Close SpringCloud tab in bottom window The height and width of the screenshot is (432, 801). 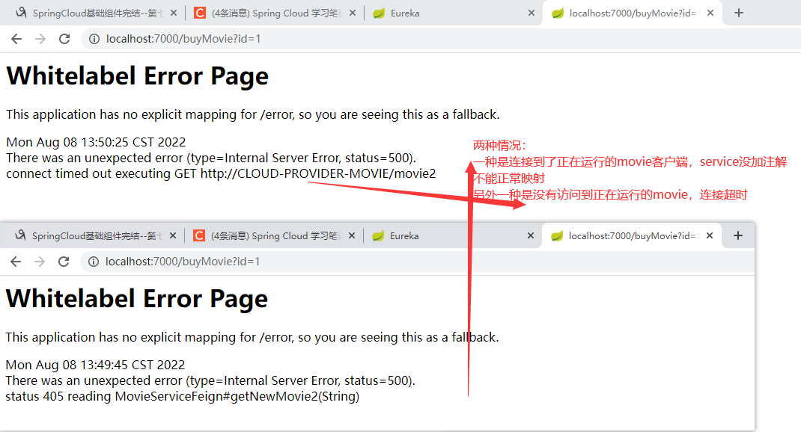pyautogui.click(x=173, y=235)
